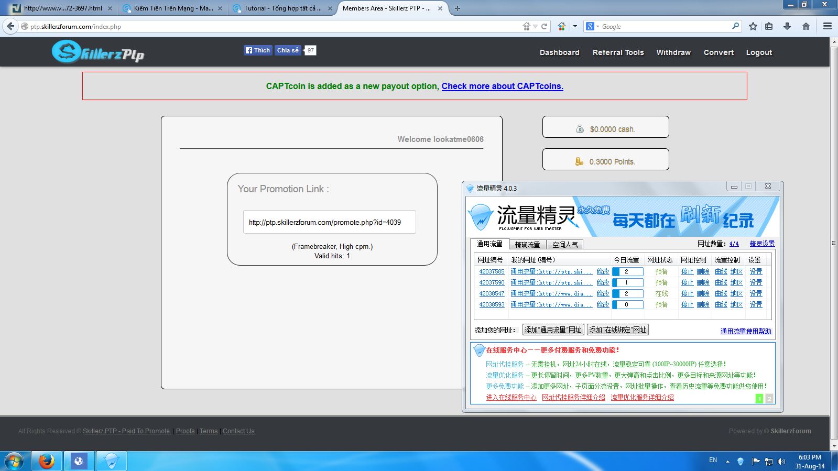Click the Check more about CAPTcoins link

point(503,86)
